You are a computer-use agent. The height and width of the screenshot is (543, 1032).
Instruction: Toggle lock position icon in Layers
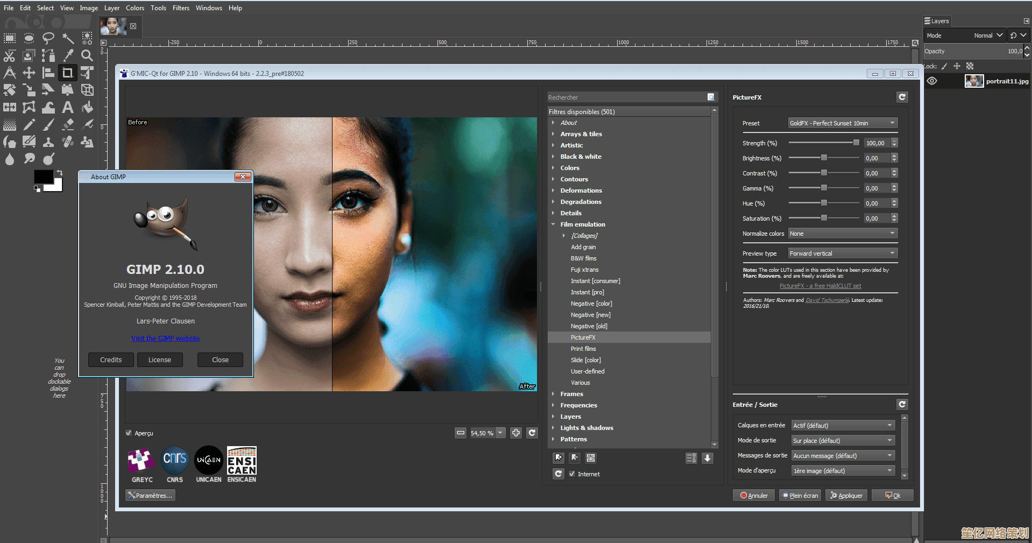tap(957, 66)
